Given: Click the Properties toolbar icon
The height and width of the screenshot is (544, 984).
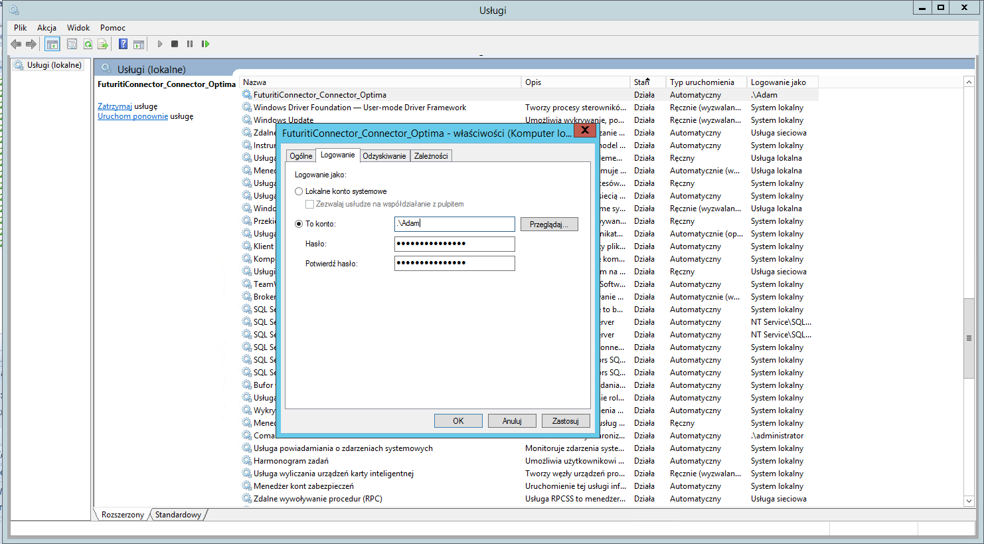Looking at the screenshot, I should tap(72, 45).
